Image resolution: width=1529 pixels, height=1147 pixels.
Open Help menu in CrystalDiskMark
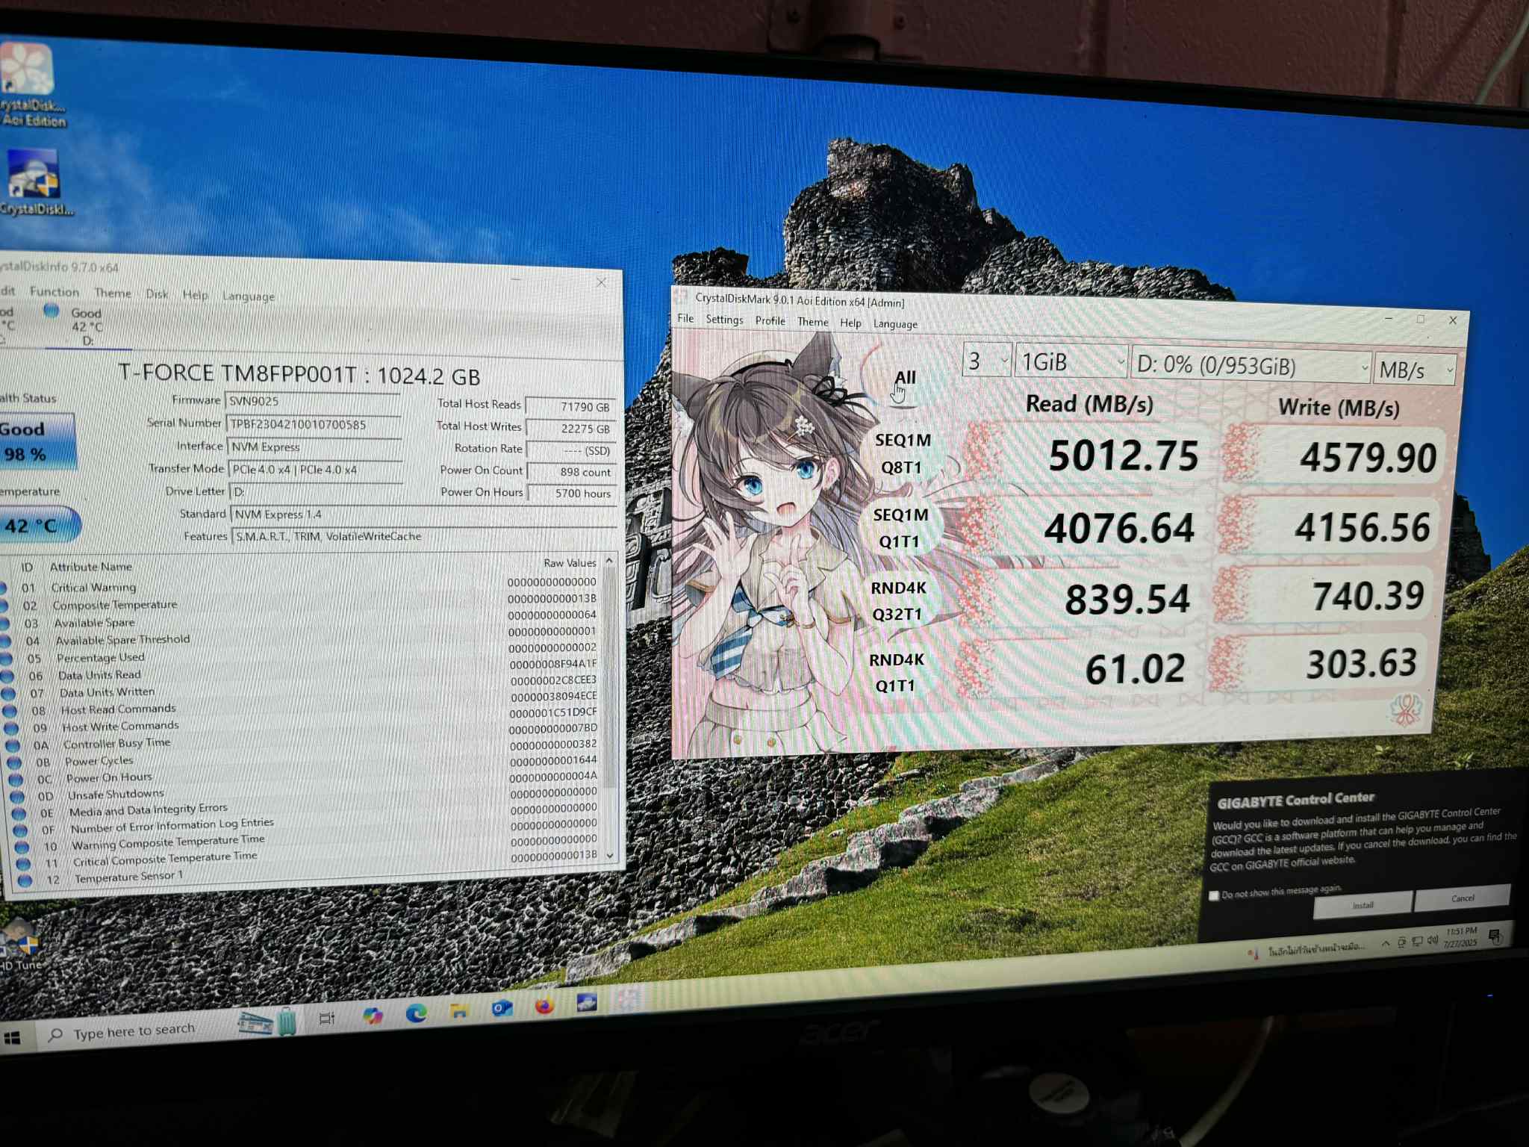[x=850, y=323]
